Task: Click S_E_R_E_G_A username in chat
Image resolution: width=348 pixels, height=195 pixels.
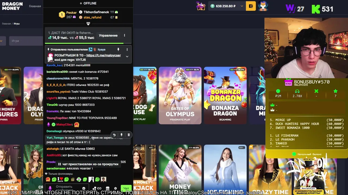Action: [56, 85]
